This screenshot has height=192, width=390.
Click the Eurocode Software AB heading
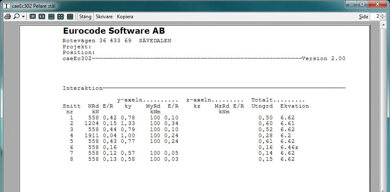click(114, 31)
